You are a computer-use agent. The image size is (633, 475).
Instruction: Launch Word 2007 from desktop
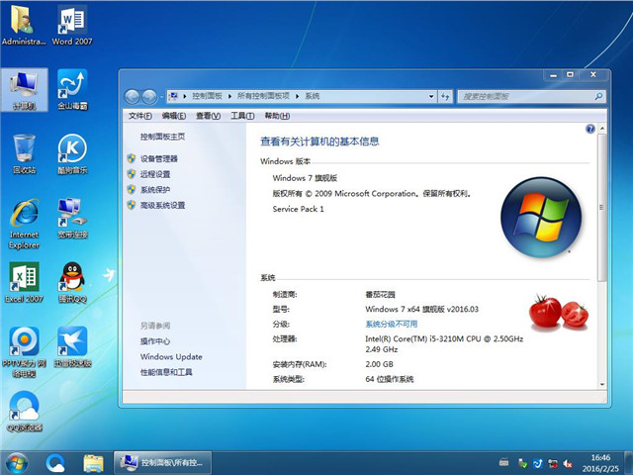[72, 24]
